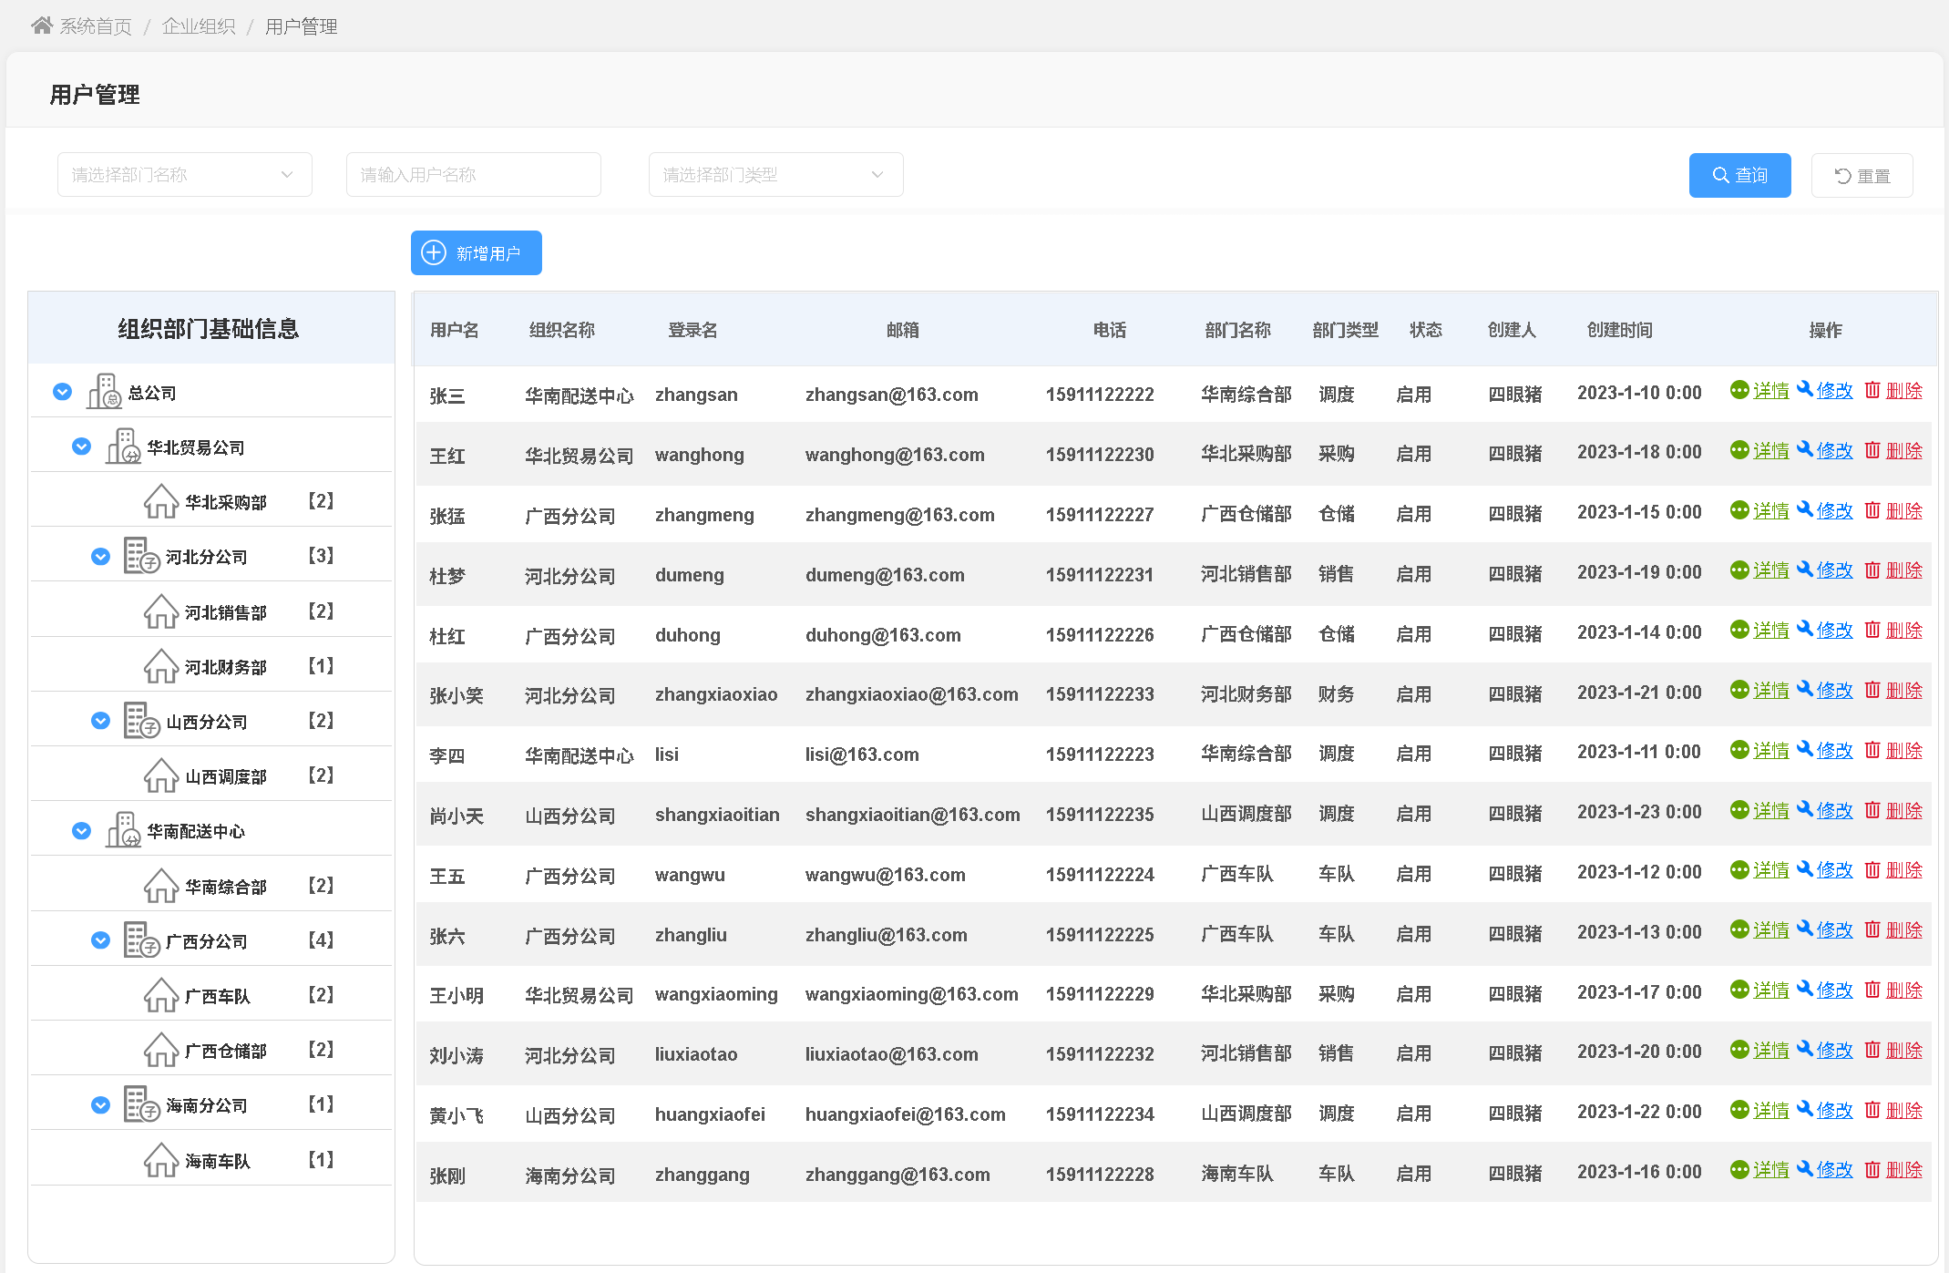Collapse the 广西分公司 tree branch
Viewport: 1949px width, 1273px height.
pyautogui.click(x=100, y=940)
